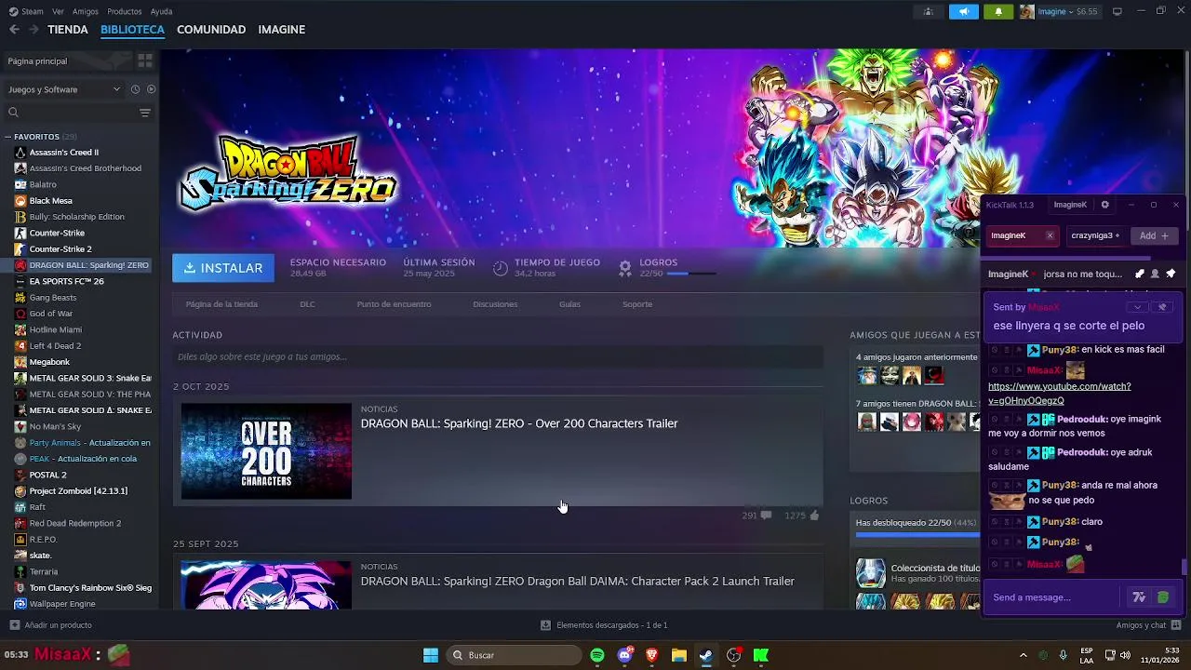Click the Kick green app icon in taskbar
Viewport: 1191px width, 670px height.
tap(761, 655)
